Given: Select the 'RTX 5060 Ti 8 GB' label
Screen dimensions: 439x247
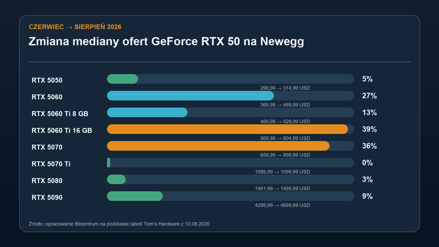Looking at the screenshot, I should pos(60,114).
